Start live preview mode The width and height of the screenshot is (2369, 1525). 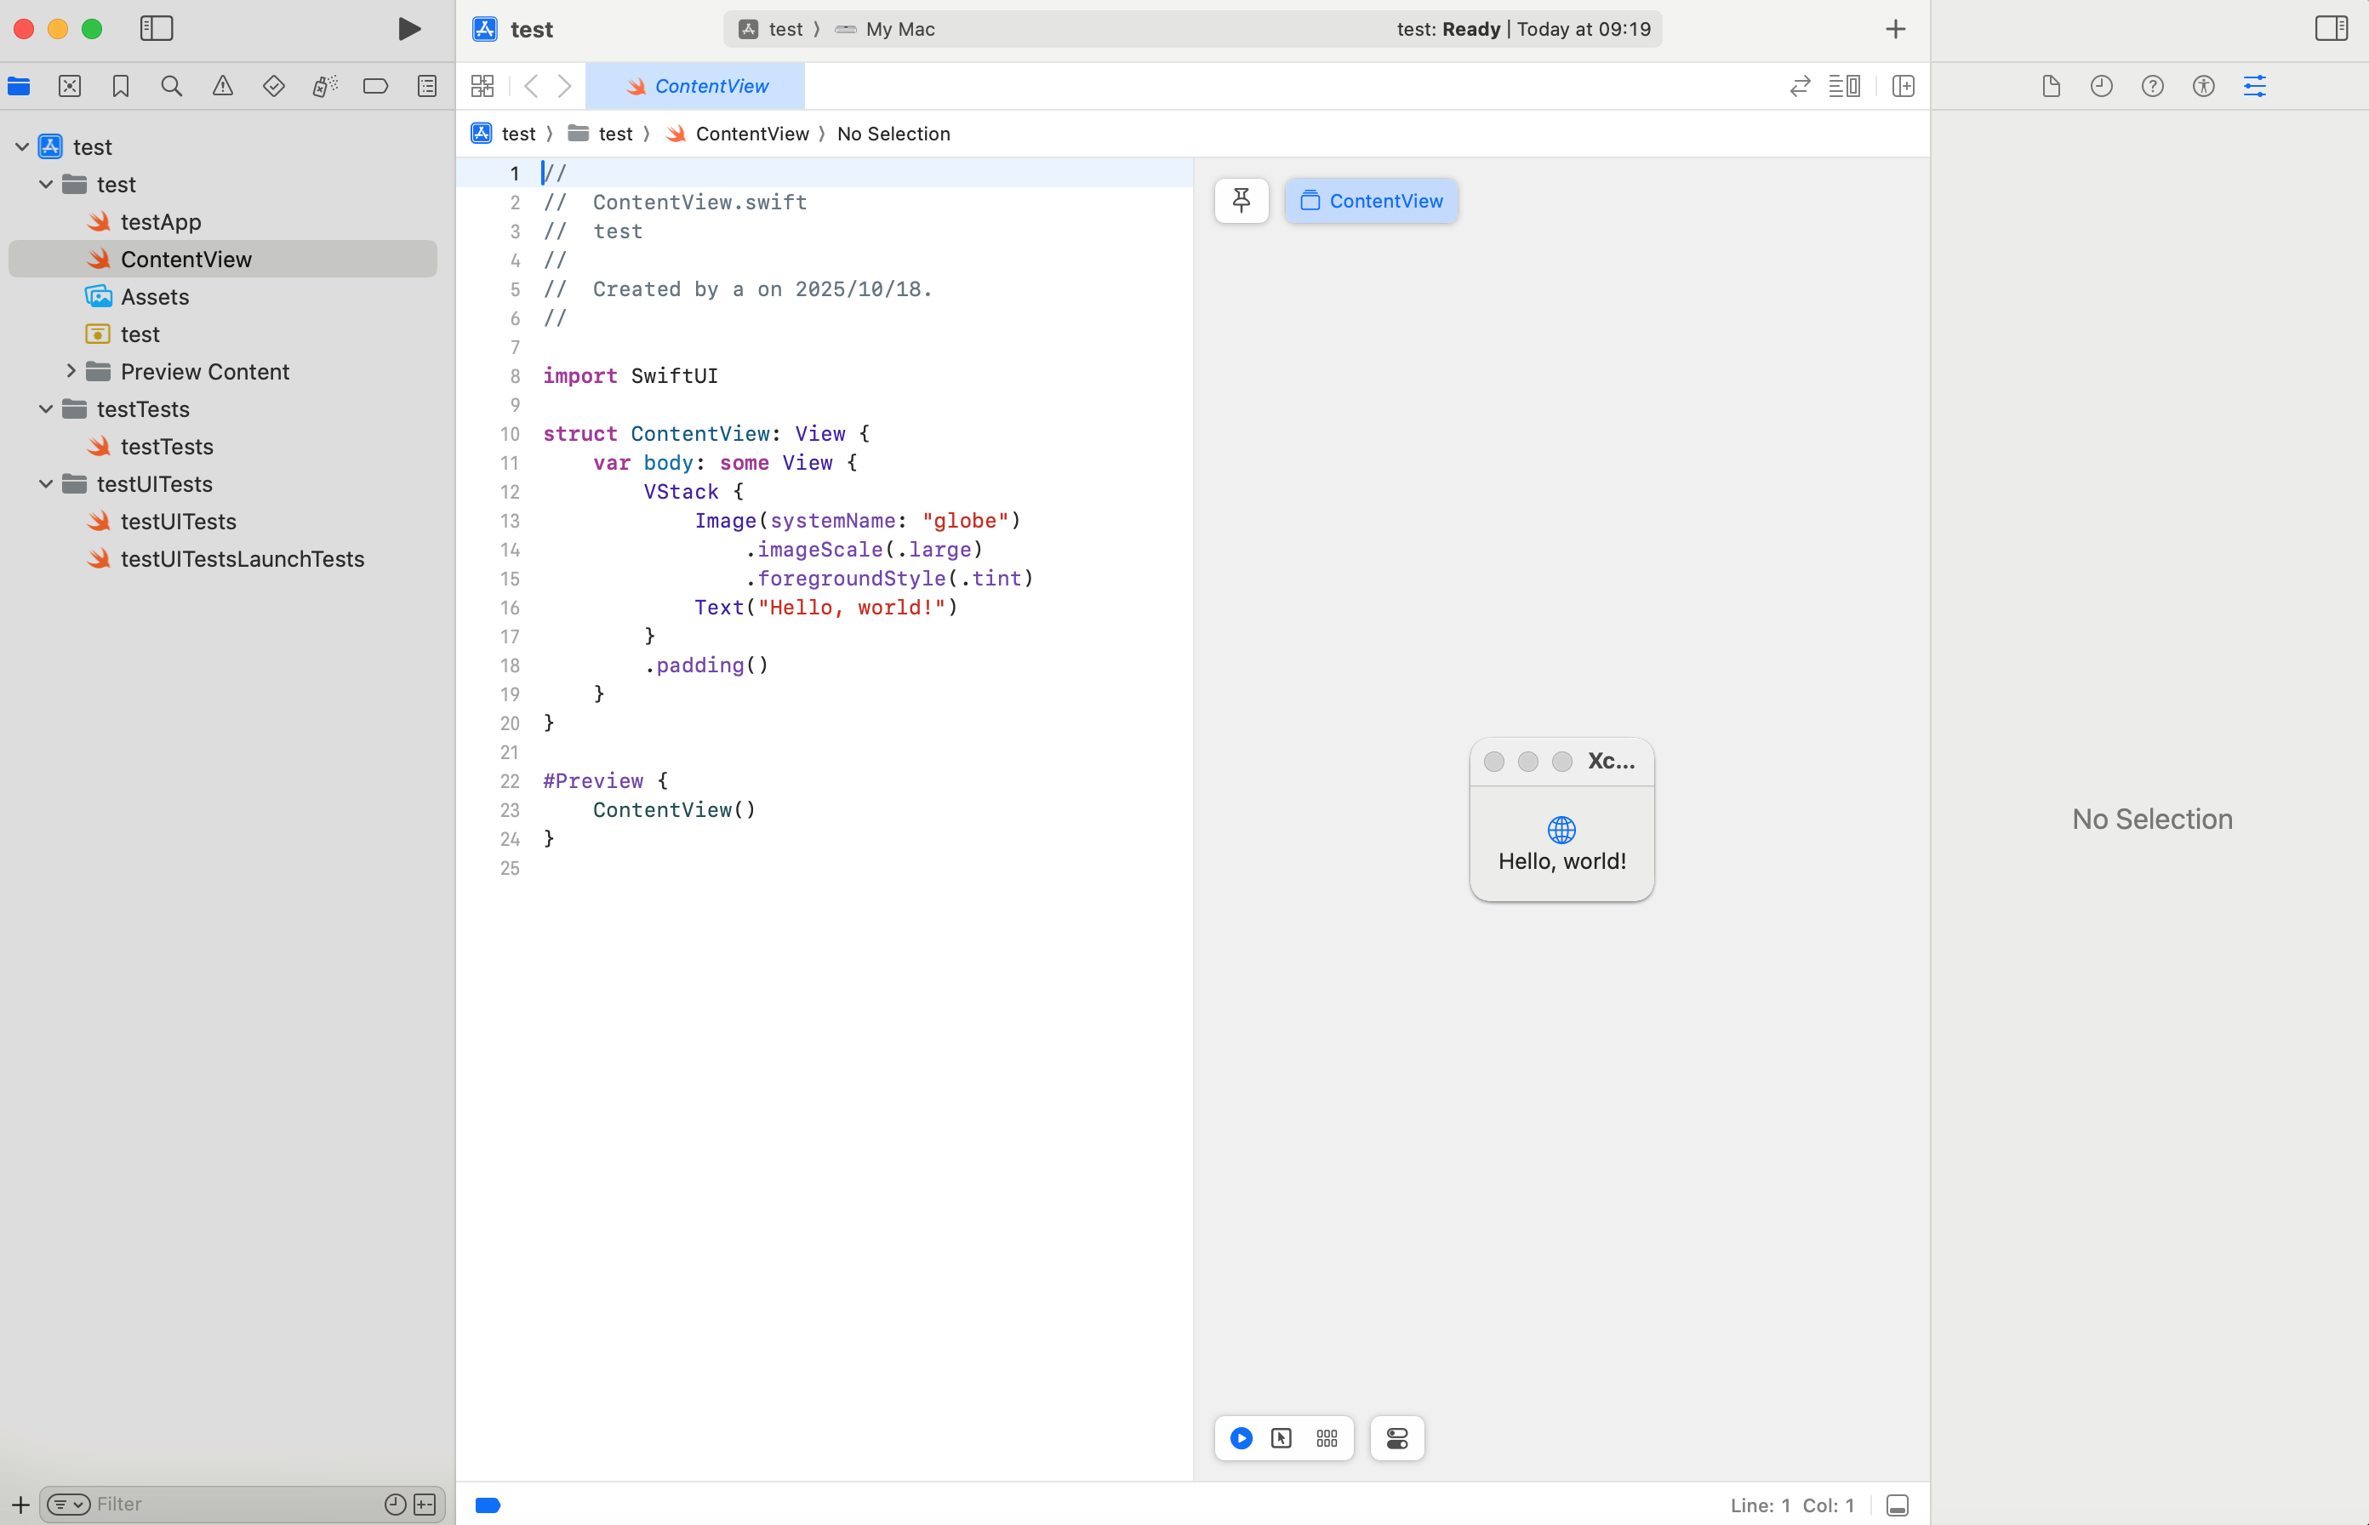(1241, 1438)
